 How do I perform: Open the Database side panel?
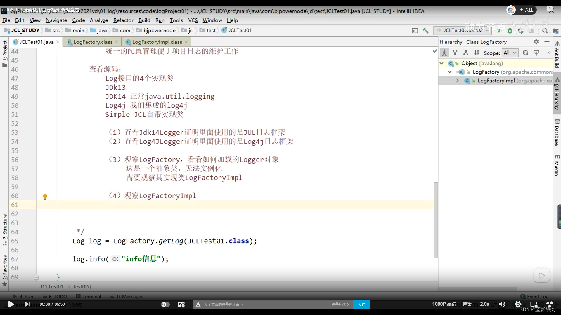point(557,132)
